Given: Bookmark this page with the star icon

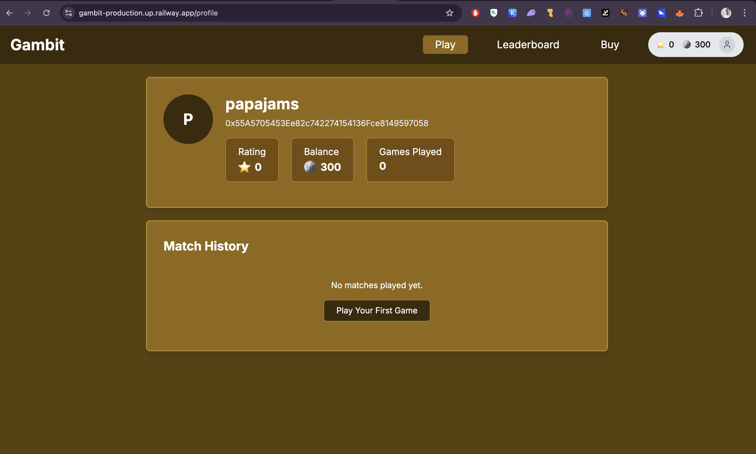Looking at the screenshot, I should [449, 13].
